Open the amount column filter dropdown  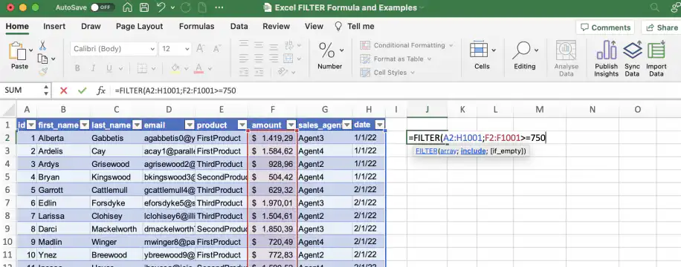click(291, 125)
